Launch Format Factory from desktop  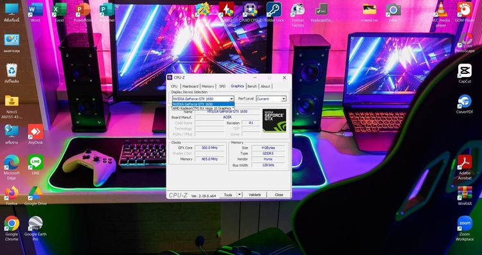coord(298,14)
